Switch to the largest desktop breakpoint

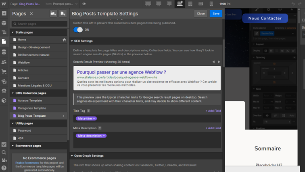click(148, 4)
